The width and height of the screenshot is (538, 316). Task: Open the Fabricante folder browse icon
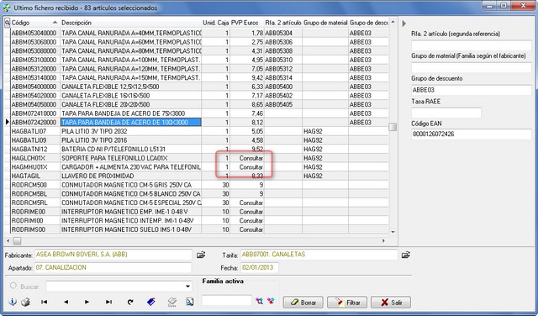(201, 255)
